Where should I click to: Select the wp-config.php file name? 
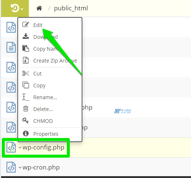click(x=43, y=147)
